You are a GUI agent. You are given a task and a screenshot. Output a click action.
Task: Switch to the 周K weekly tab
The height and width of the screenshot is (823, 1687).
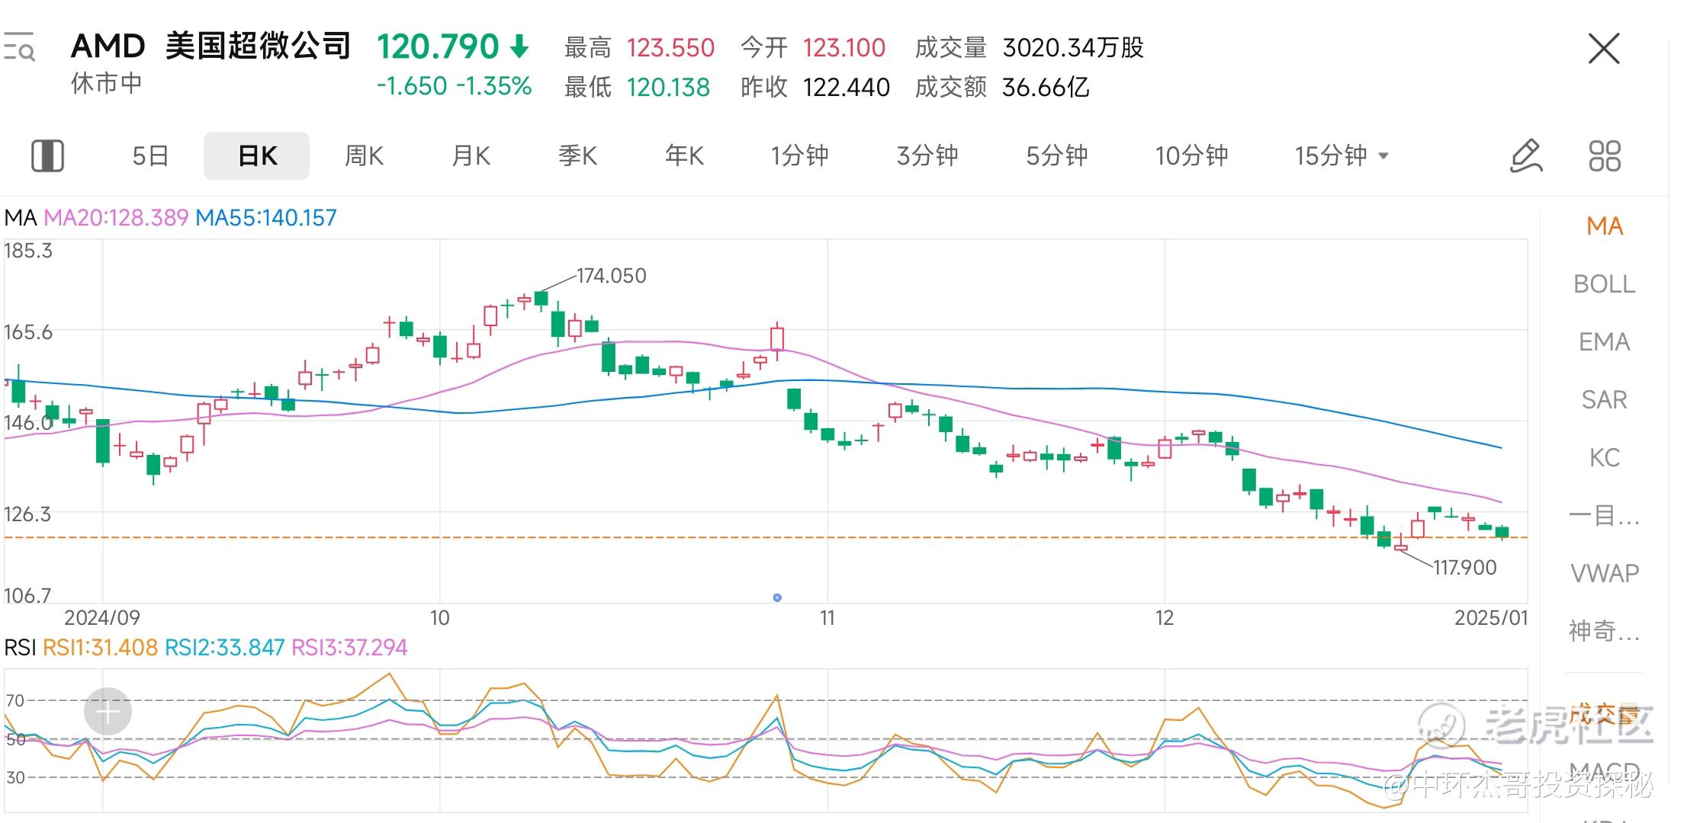coord(364,155)
